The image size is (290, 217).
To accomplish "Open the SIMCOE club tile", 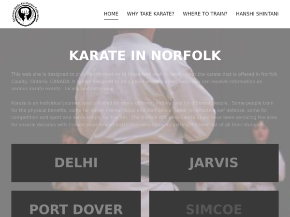I will pos(214,204).
